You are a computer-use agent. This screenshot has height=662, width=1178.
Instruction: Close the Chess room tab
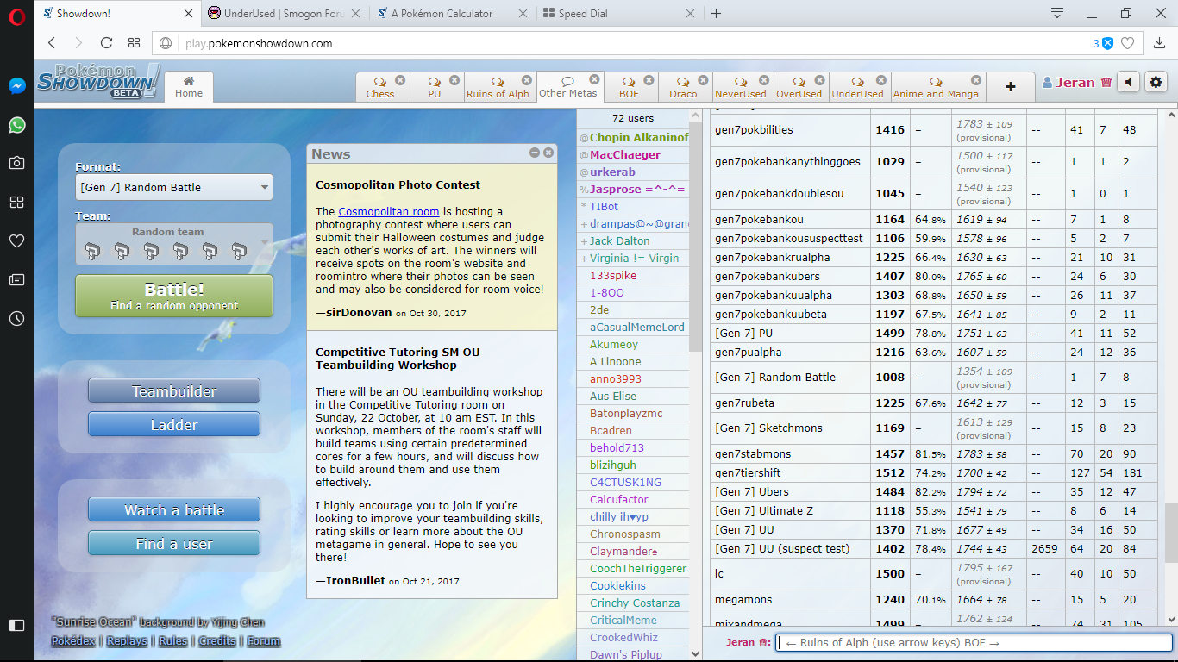coord(400,80)
